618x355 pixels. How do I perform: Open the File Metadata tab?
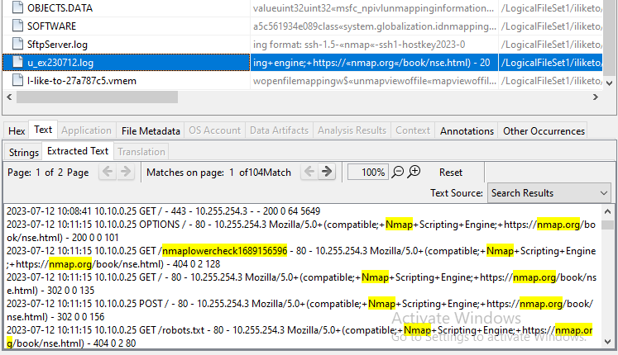pos(151,131)
